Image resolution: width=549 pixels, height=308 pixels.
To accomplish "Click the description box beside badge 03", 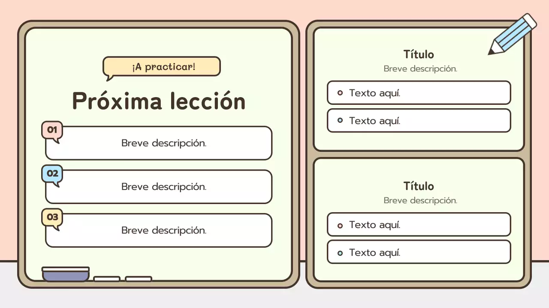I will (164, 231).
